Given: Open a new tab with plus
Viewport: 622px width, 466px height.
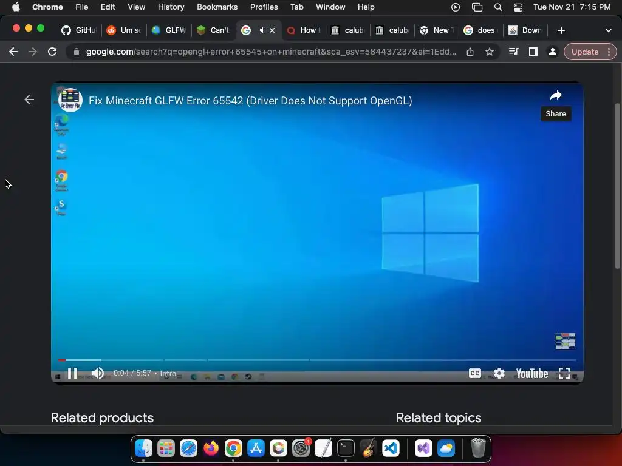Looking at the screenshot, I should tap(561, 30).
